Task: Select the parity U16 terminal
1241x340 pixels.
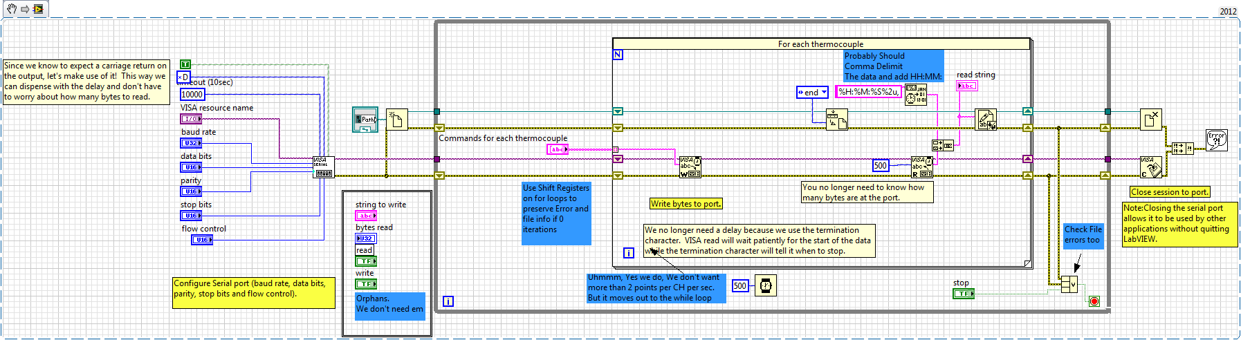Action: (191, 191)
